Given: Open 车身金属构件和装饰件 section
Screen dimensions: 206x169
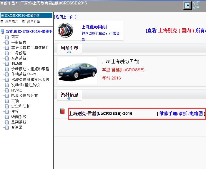Looking at the screenshot, I should coord(30,48).
